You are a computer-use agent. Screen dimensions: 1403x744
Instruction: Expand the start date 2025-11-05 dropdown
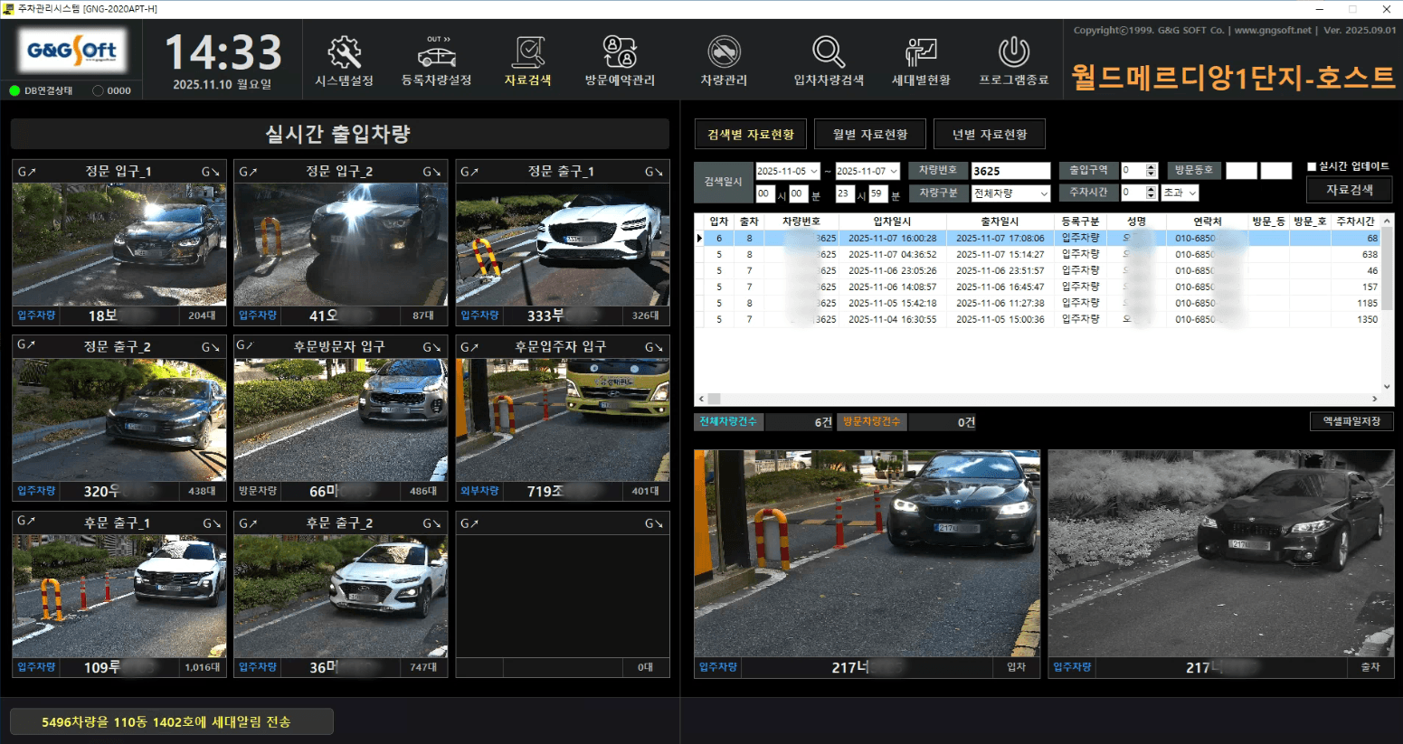[813, 171]
